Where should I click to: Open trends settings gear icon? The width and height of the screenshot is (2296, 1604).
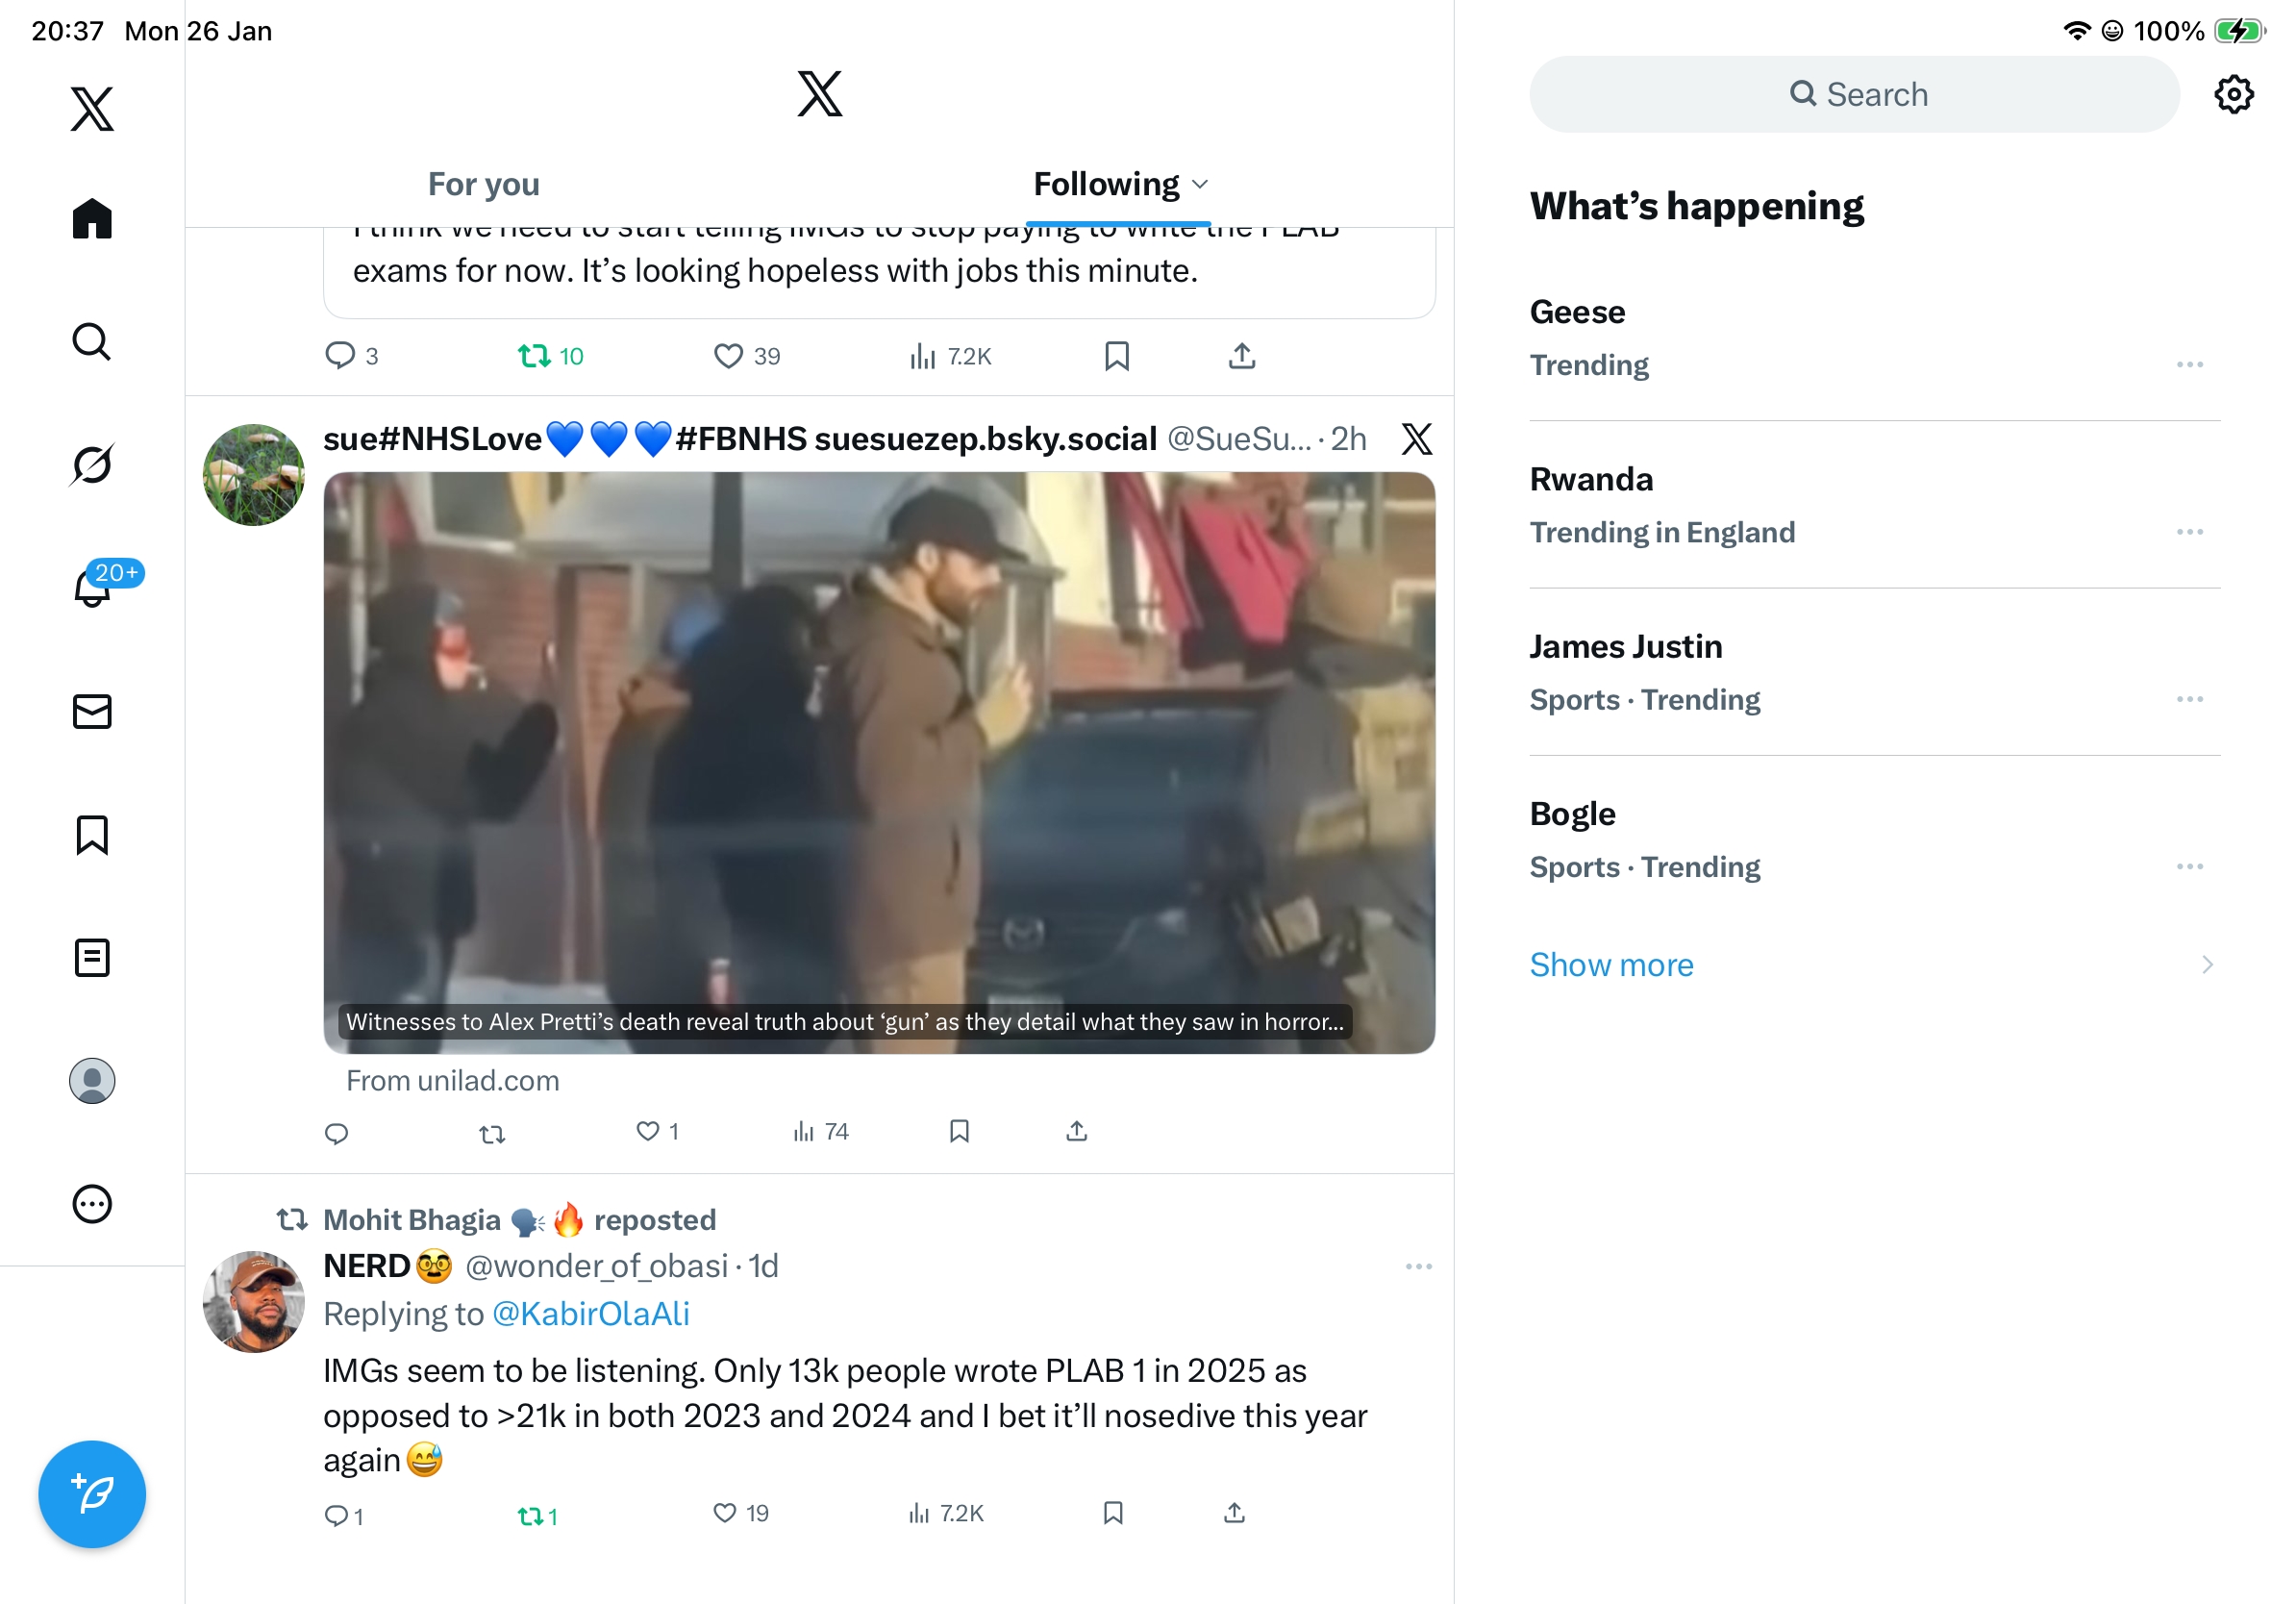coord(2233,95)
